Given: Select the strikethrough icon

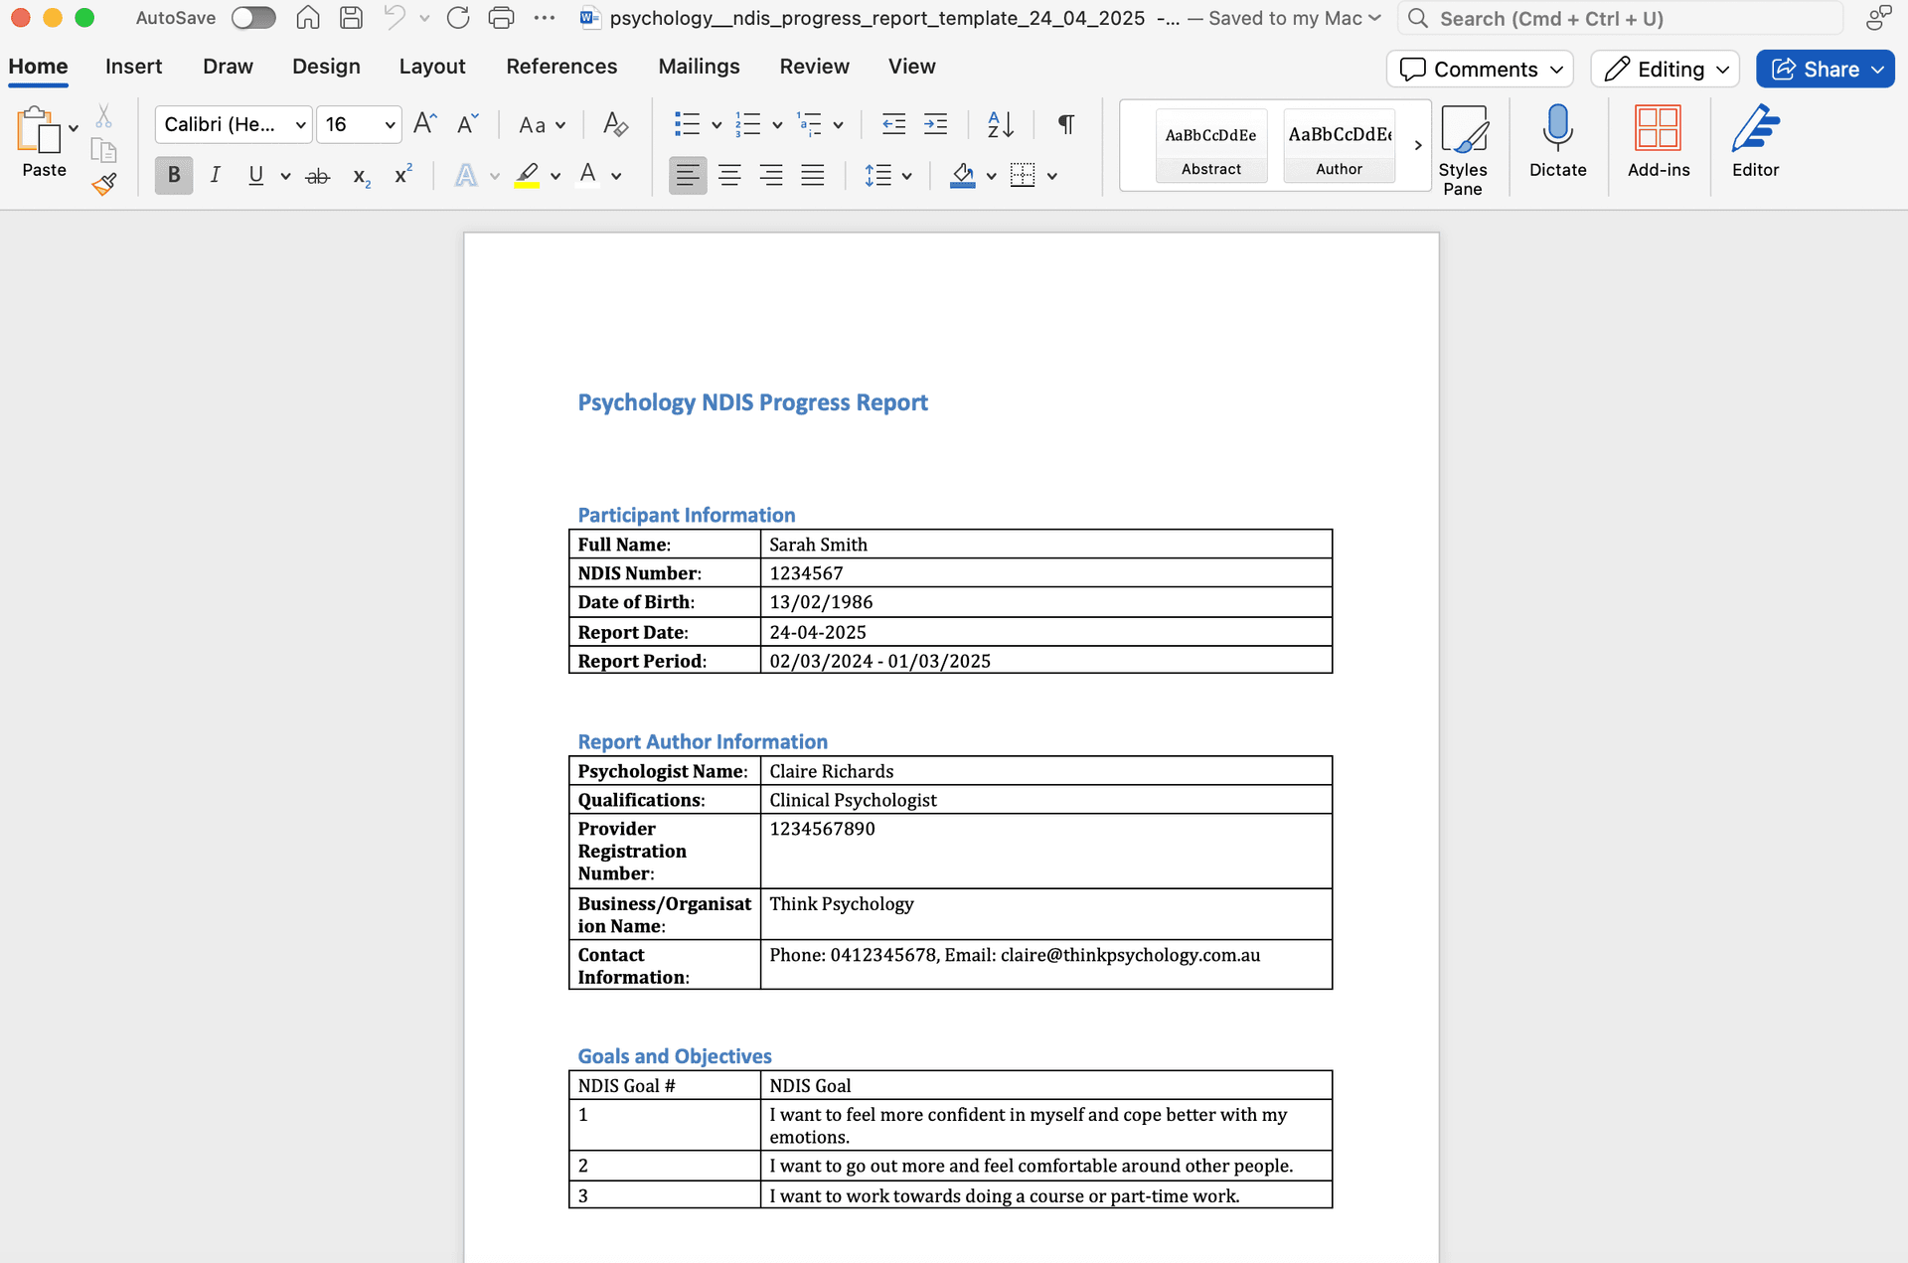Looking at the screenshot, I should click(x=317, y=175).
